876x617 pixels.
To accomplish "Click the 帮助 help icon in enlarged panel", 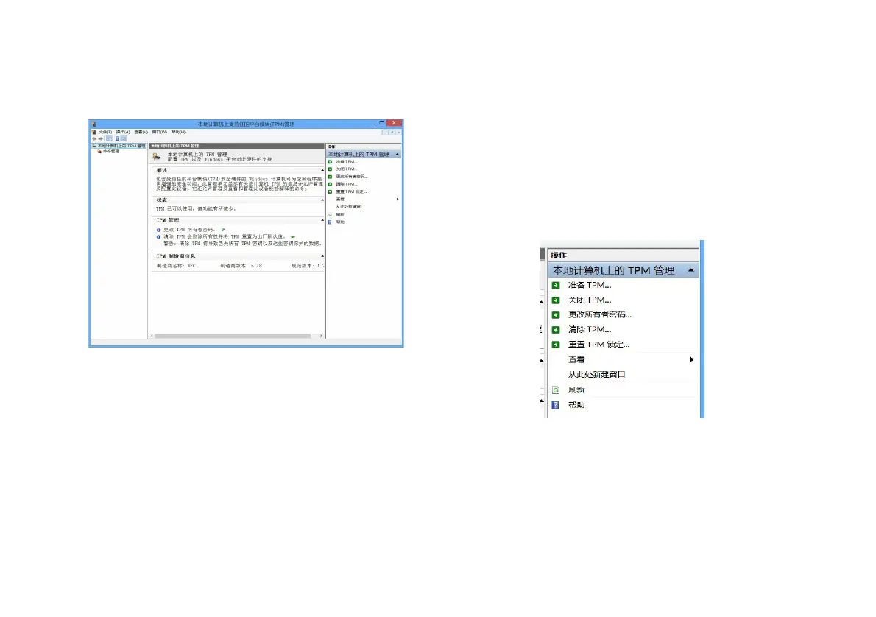I will [x=557, y=405].
